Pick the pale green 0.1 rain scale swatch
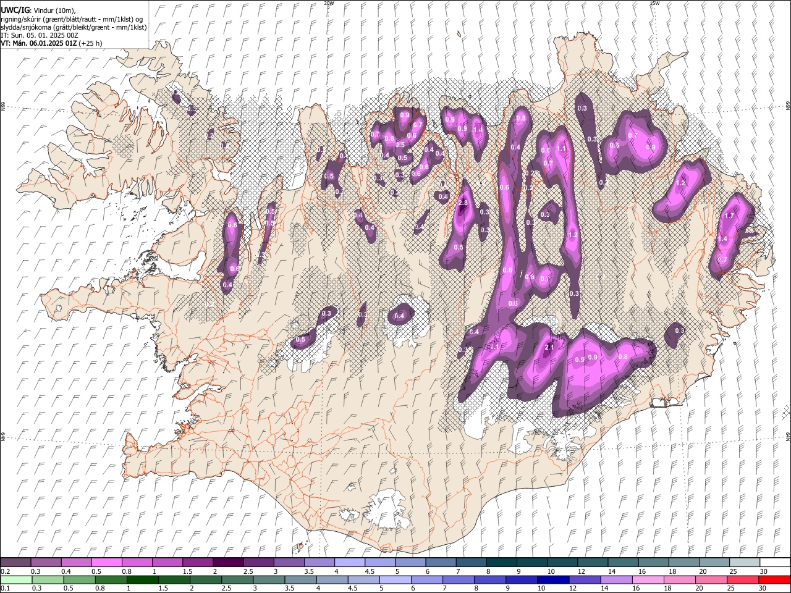Image resolution: width=791 pixels, height=593 pixels. point(16,580)
